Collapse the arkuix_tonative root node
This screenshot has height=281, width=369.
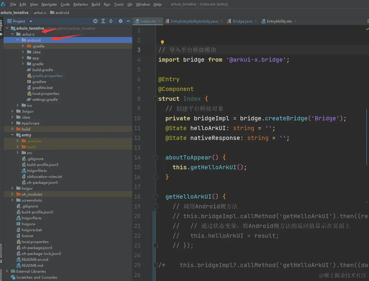[x=7, y=28]
